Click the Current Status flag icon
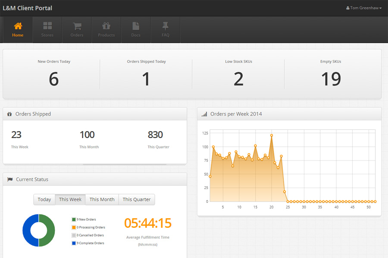388x258 pixels. 10,179
